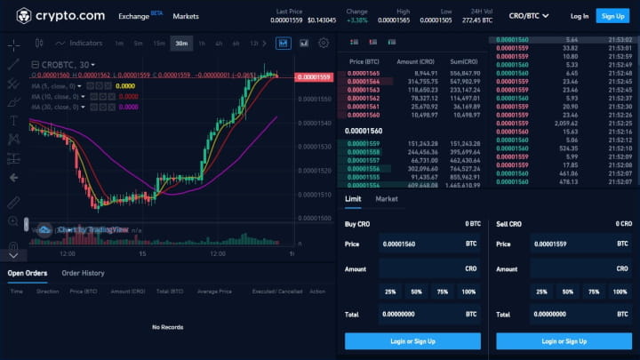Hide the MA 10 indicator
Screen dimensions: 640x360
[94, 97]
